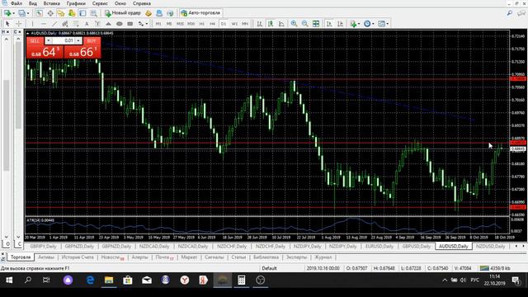Toggle chart auto scroll
This screenshot has width=528, height=297.
coord(329,24)
